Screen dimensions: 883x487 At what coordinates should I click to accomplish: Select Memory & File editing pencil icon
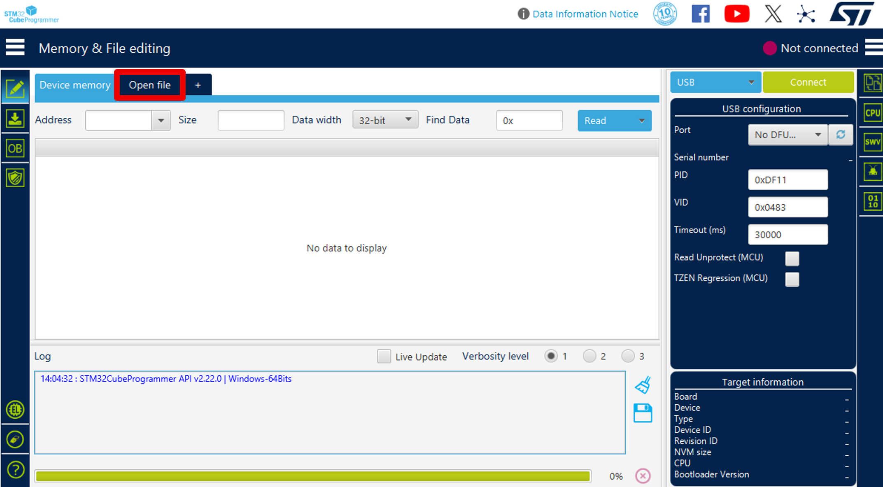(15, 88)
